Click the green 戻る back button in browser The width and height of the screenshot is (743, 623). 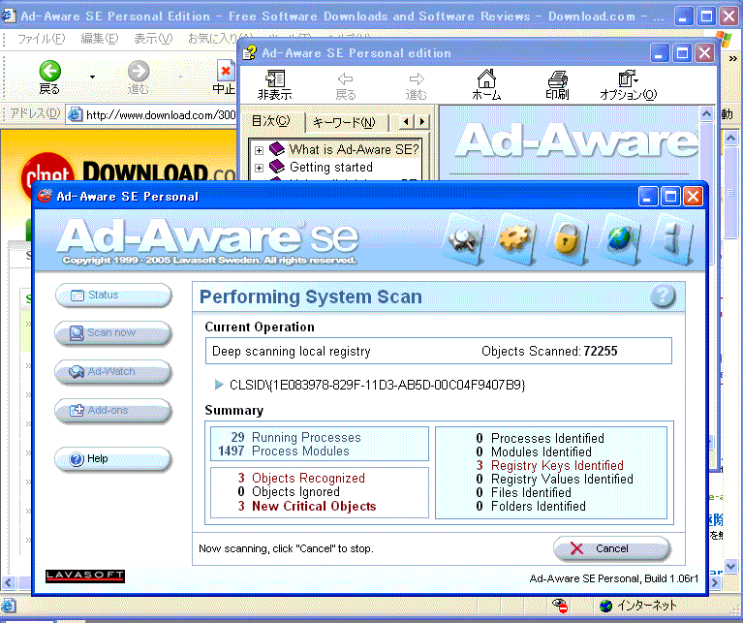click(49, 78)
